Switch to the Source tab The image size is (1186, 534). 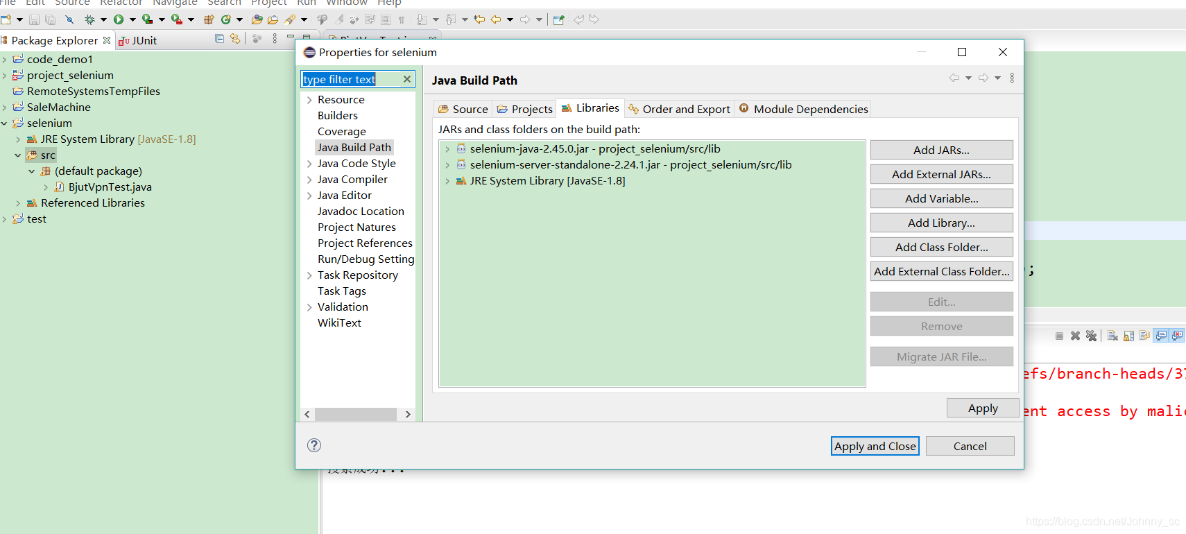tap(463, 109)
